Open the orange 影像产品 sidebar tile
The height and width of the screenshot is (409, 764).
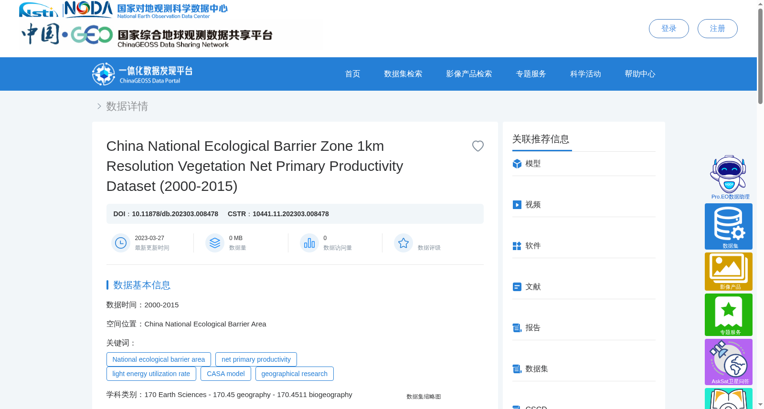pos(729,272)
